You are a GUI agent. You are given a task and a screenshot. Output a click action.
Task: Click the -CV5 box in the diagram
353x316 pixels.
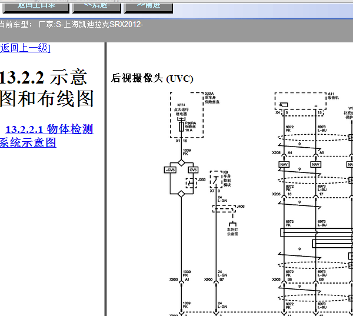tap(170, 170)
